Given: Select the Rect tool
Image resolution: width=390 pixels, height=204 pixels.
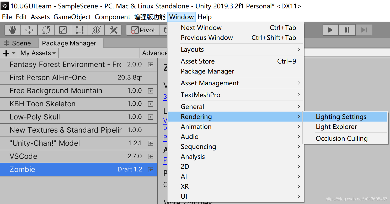Looking at the screenshot, I should point(79,30).
